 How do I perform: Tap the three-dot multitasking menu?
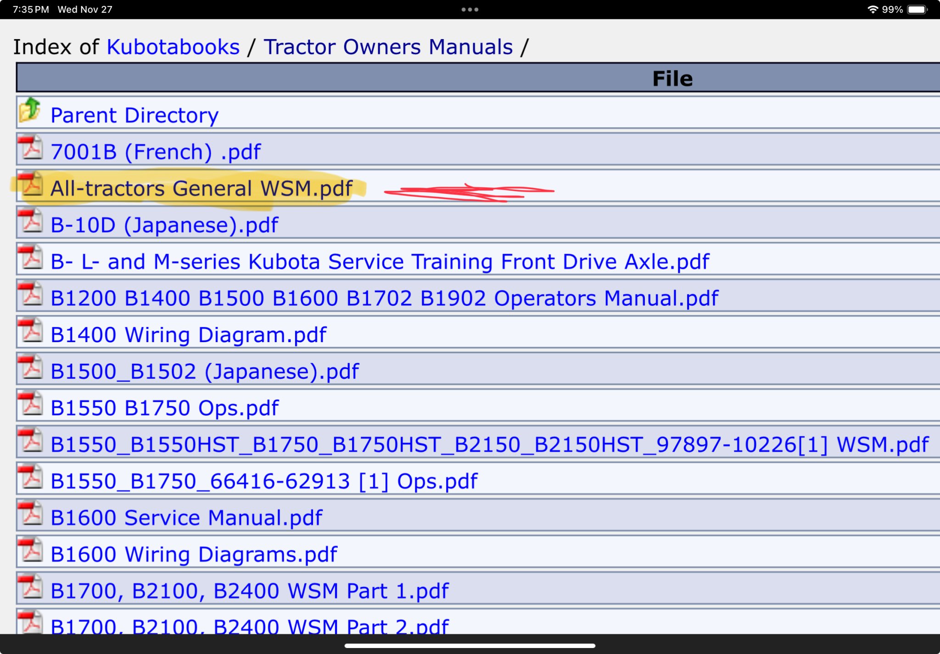click(470, 9)
